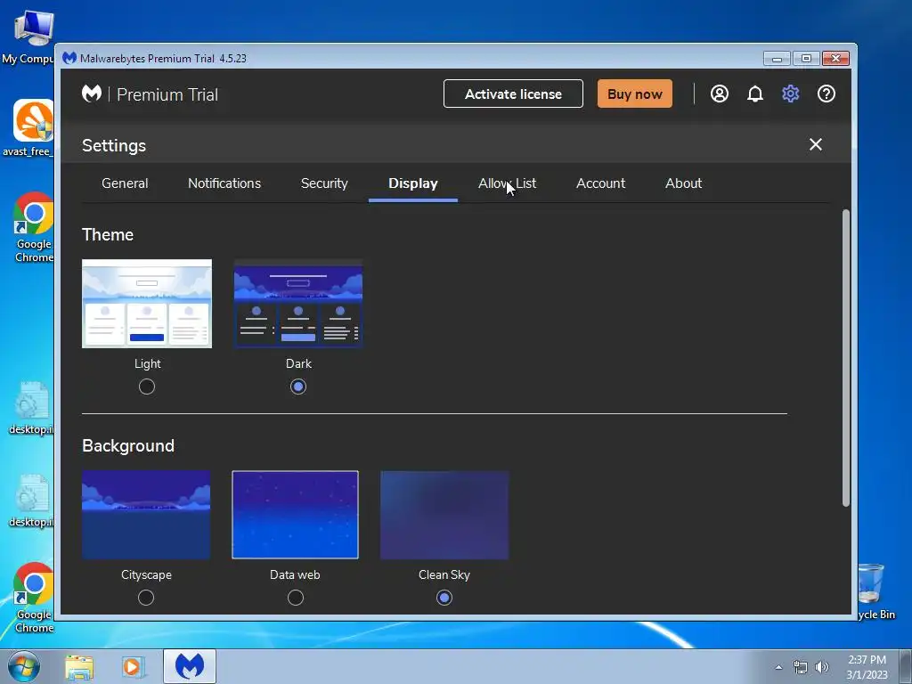Click the taskbar clock showing 2:37 PM

[x=867, y=667]
